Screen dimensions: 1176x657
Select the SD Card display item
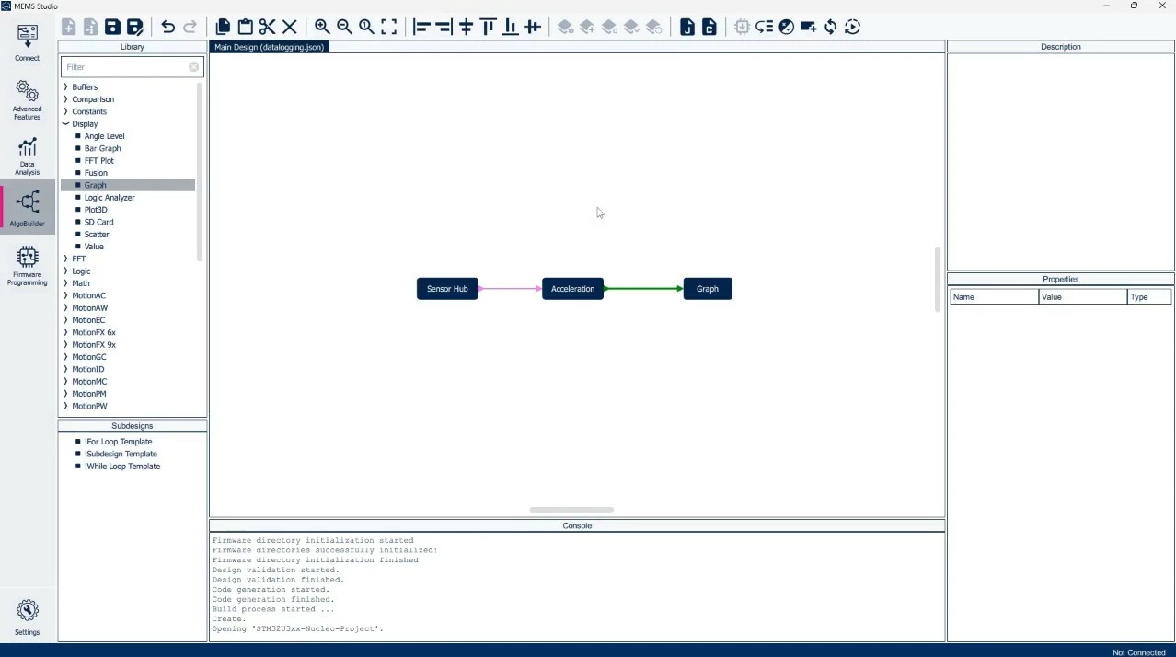[x=98, y=222]
